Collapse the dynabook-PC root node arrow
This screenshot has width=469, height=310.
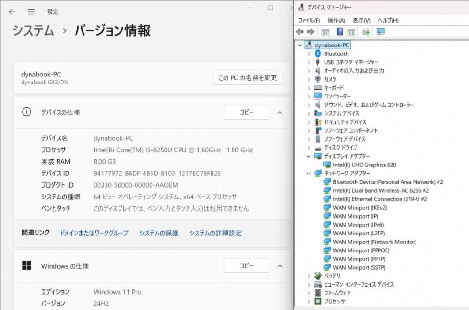(300, 45)
